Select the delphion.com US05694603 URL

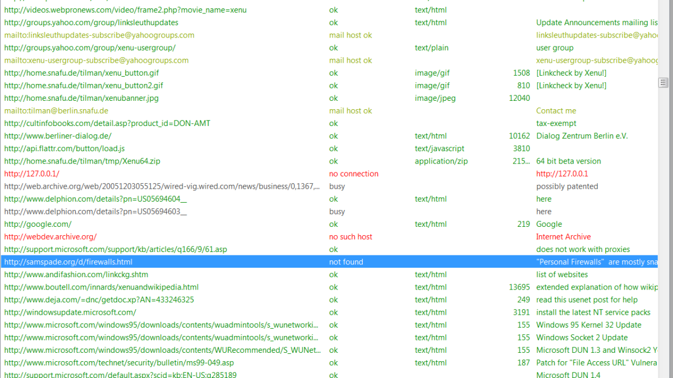click(95, 212)
